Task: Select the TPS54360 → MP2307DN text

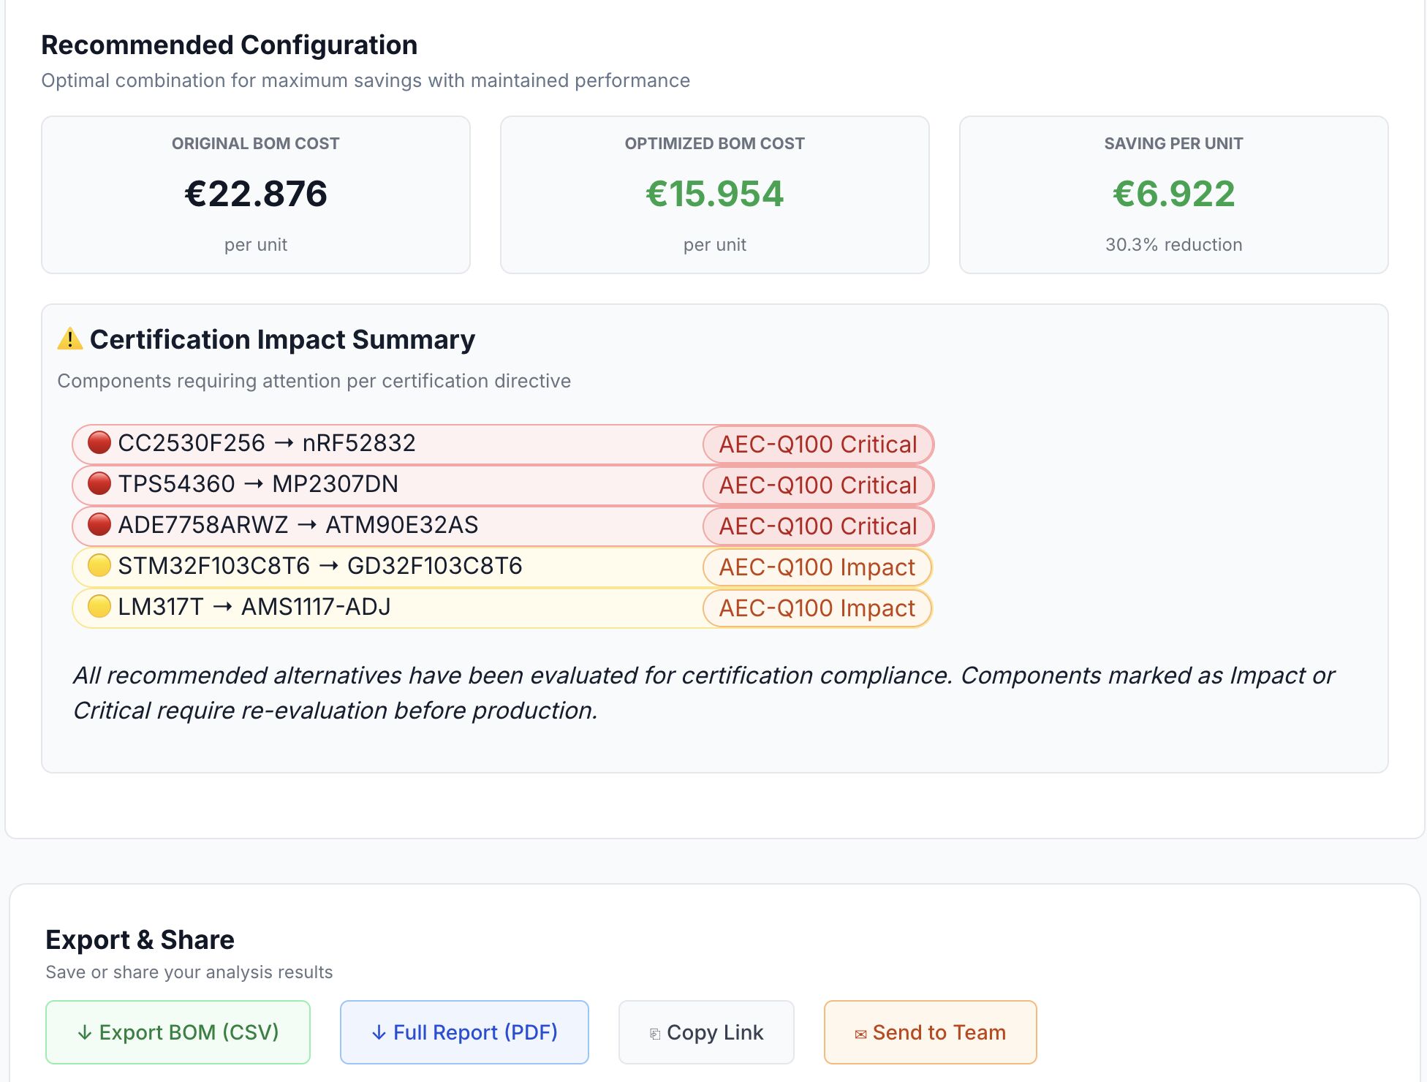Action: pos(258,484)
